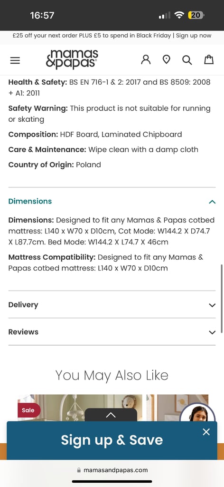Tap the store locator pin icon
Screen dimensions: 224x487
[x=167, y=59]
